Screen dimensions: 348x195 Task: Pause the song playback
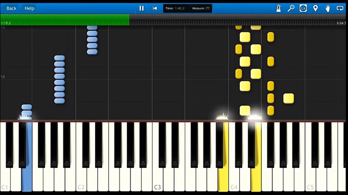point(142,8)
